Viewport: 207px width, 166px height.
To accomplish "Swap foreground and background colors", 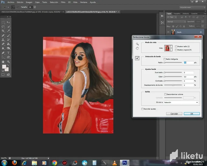I will pos(8,65).
